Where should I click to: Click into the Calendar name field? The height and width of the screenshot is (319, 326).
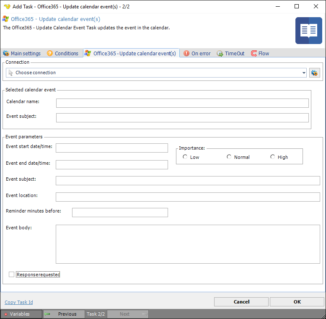tap(182, 103)
